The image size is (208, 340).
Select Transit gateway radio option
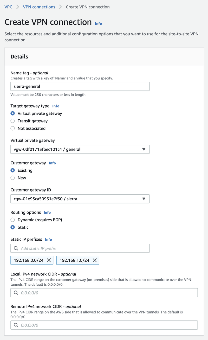tap(12, 121)
